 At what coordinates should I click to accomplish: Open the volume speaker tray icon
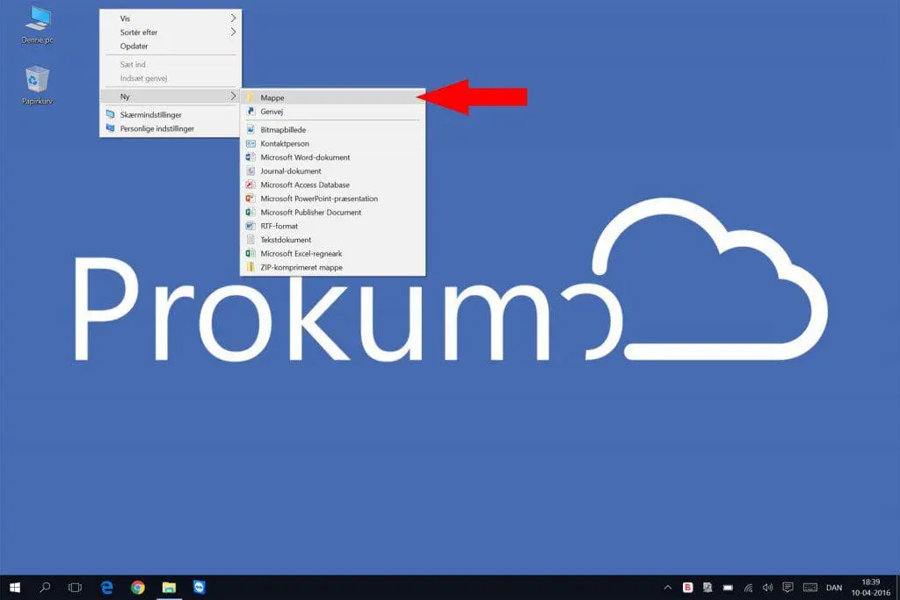click(768, 587)
